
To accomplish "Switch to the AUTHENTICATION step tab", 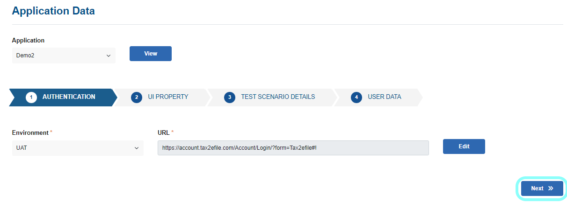I will point(68,97).
